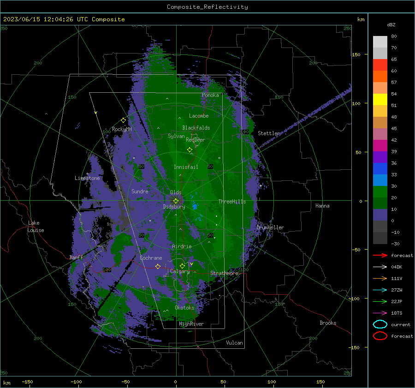
Task: Click the Composite_Reflectivity title text
Action: 207,7
